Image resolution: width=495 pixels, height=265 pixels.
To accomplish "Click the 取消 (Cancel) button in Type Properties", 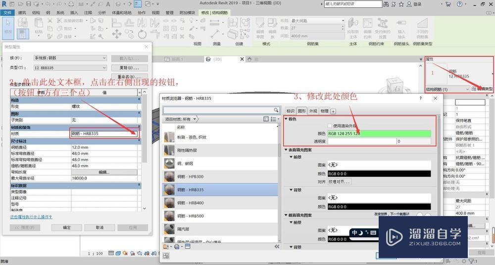I will point(99,227).
